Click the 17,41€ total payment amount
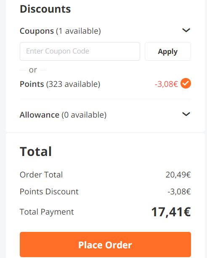 tap(171, 212)
